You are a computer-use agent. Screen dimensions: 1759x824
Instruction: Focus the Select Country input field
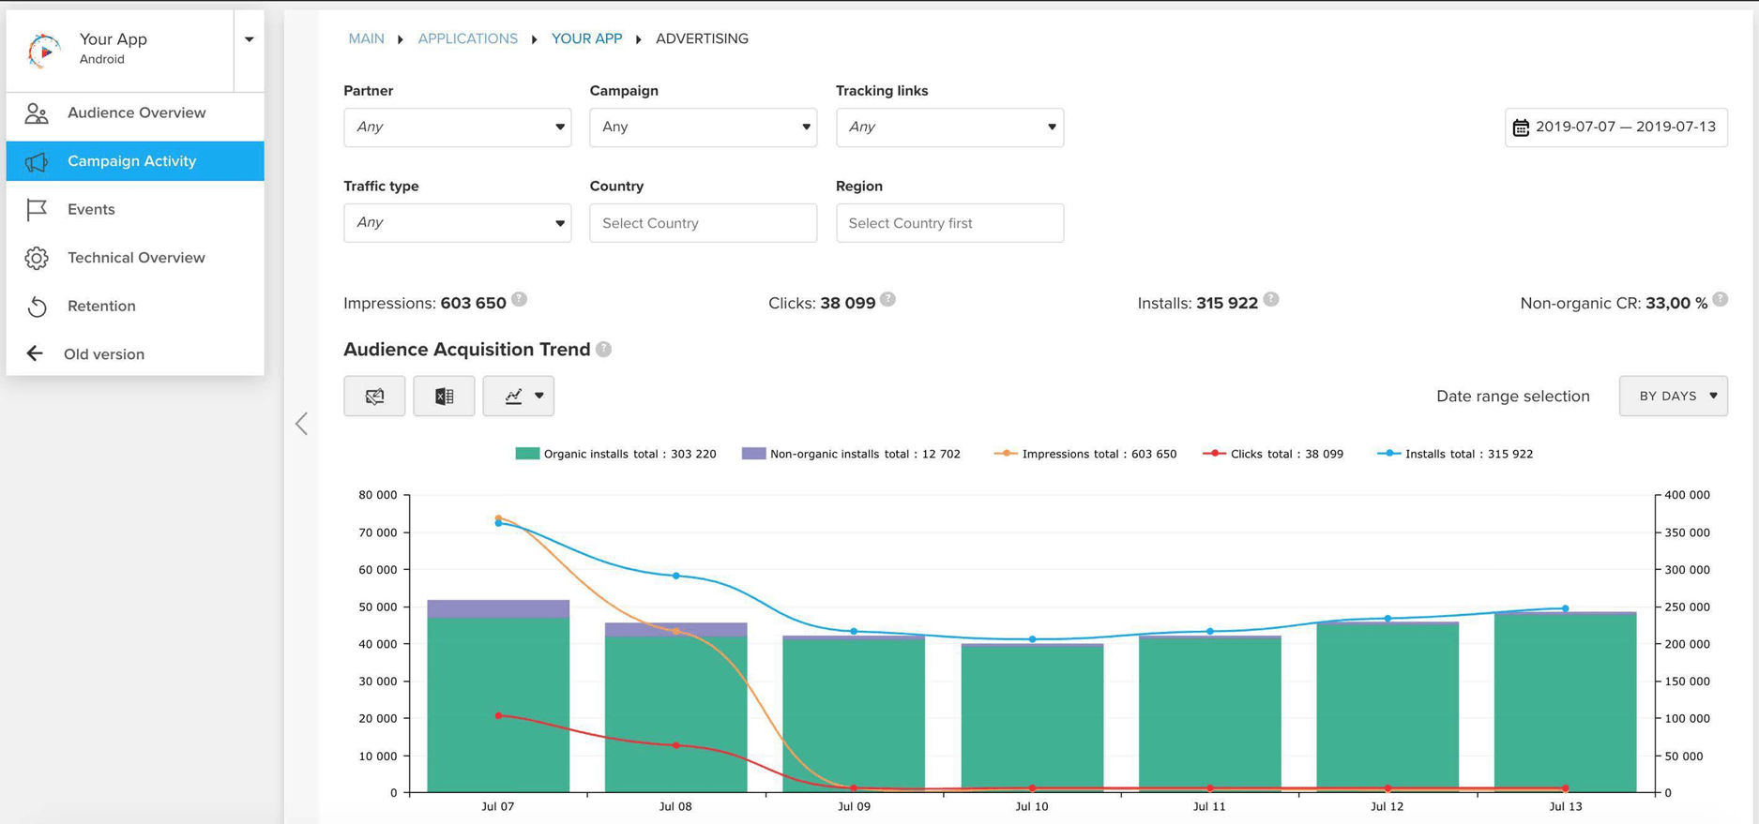[x=703, y=223]
